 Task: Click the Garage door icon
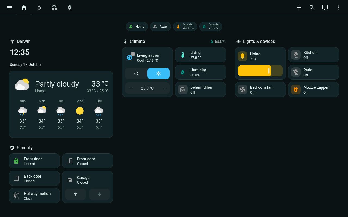pyautogui.click(x=70, y=180)
